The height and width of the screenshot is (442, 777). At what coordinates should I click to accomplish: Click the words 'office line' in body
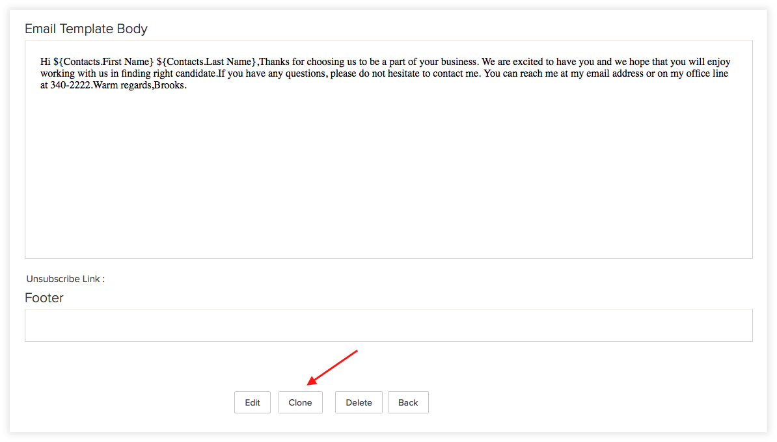click(707, 73)
